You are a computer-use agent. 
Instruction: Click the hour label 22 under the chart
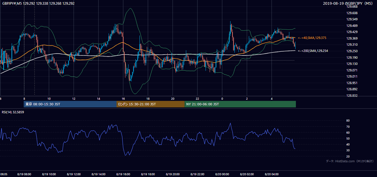[198, 99]
